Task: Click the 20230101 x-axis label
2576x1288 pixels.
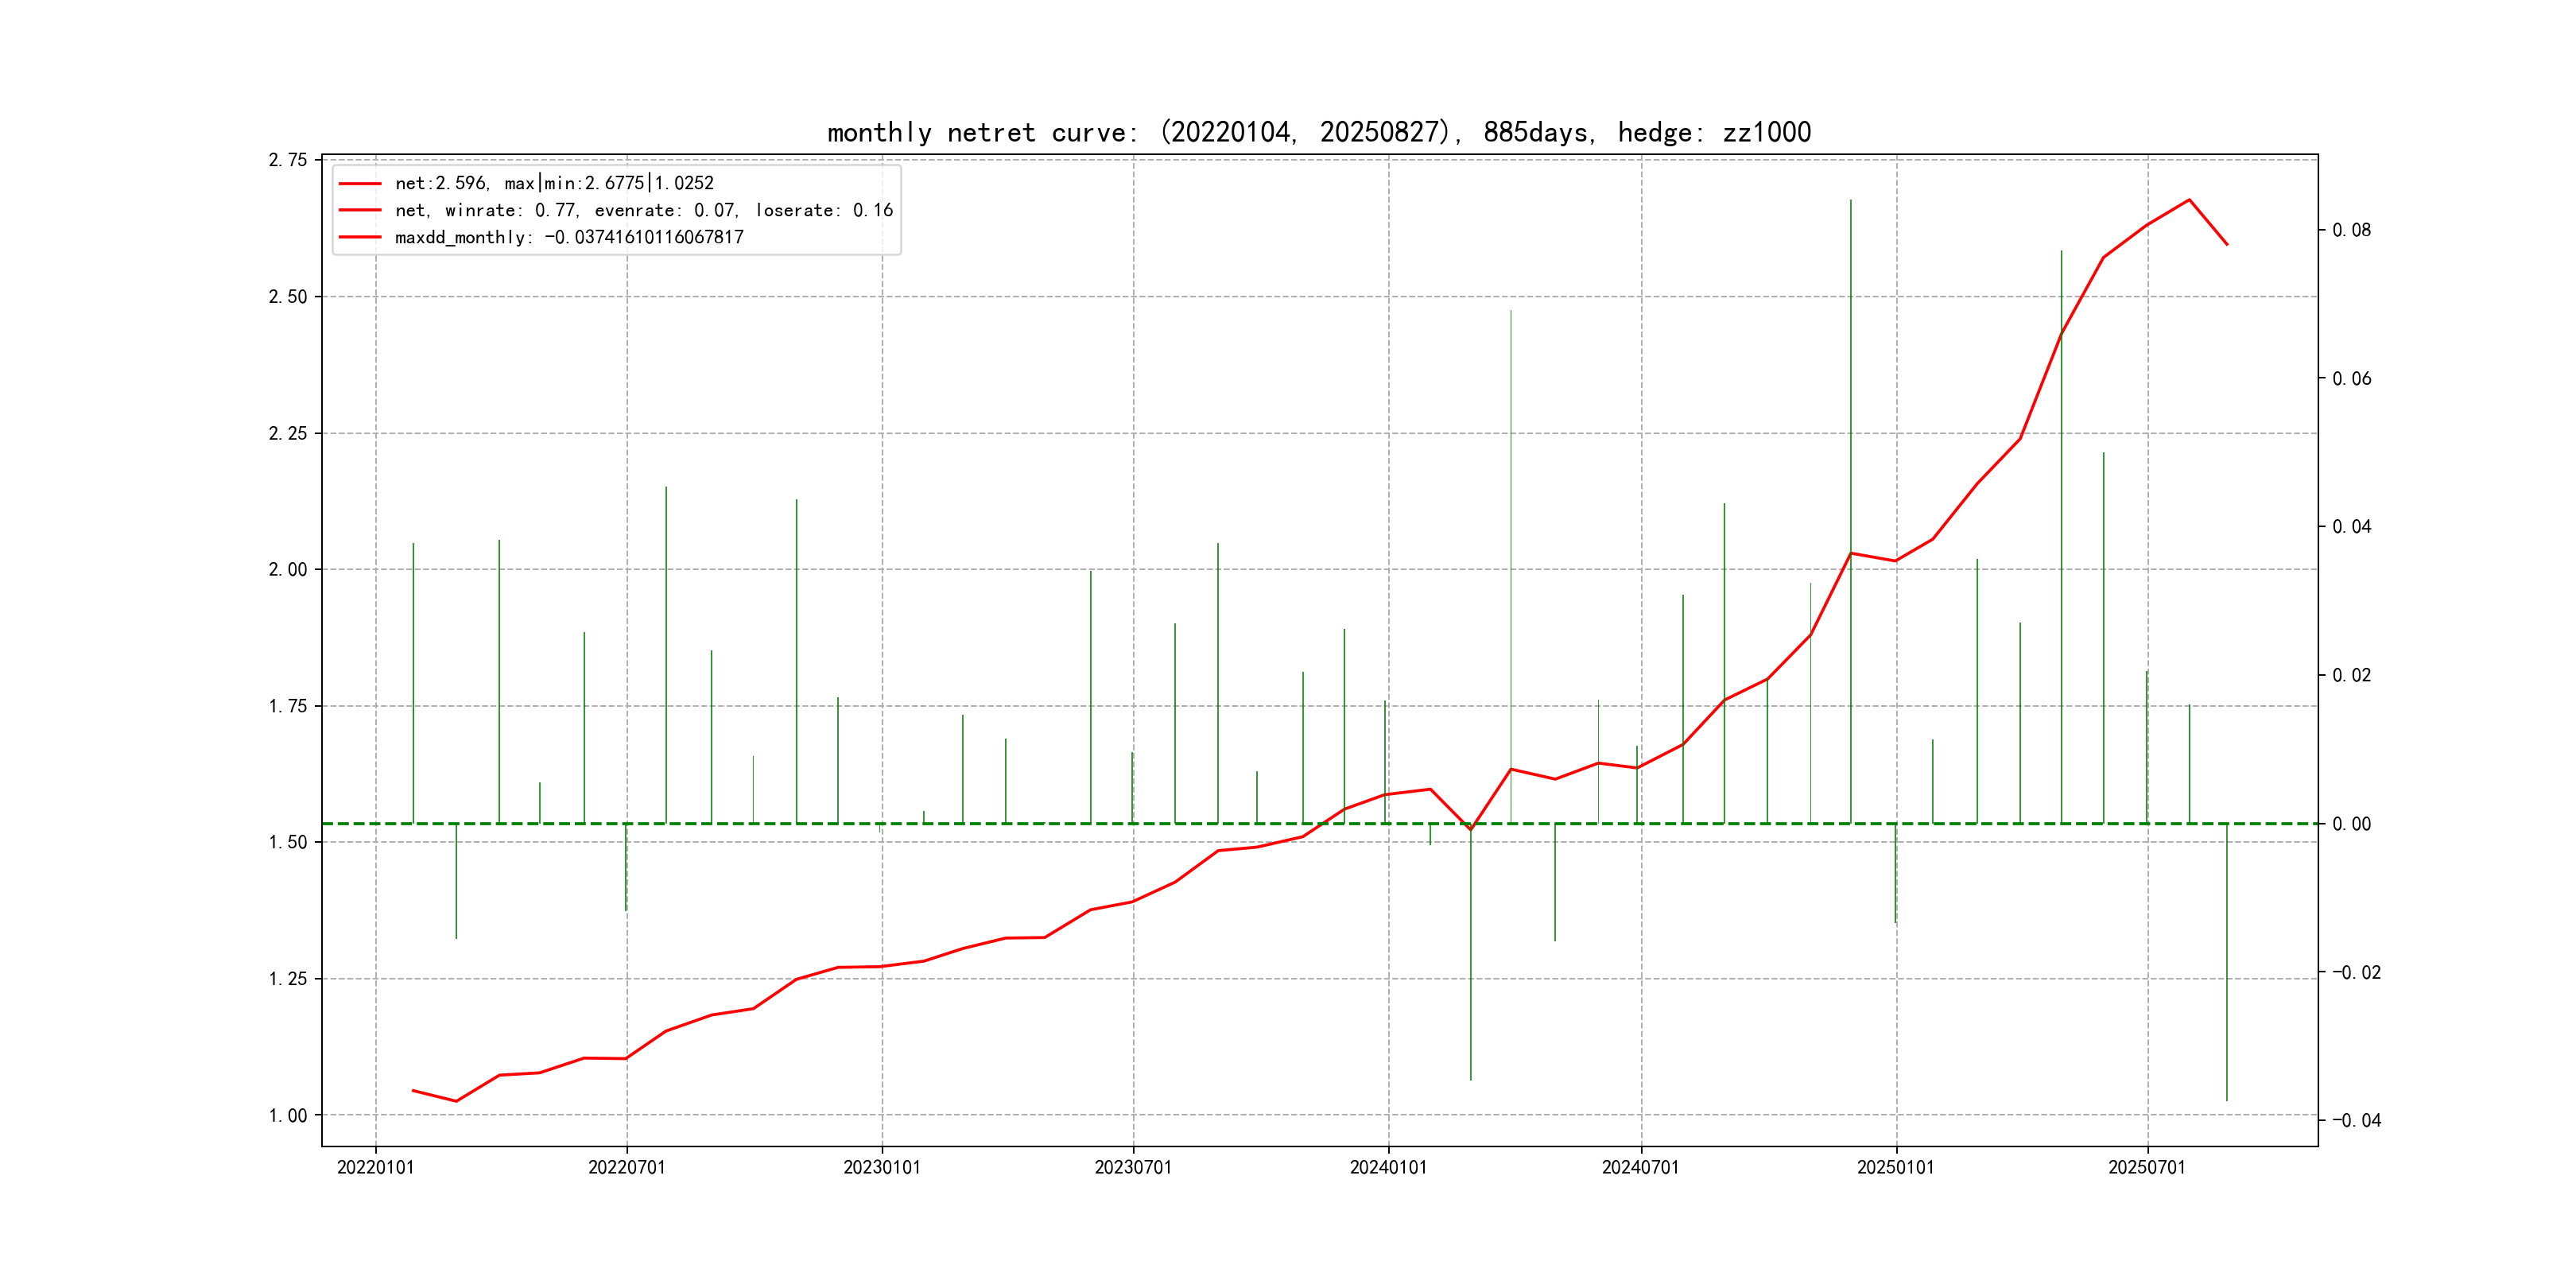Action: 881,1167
